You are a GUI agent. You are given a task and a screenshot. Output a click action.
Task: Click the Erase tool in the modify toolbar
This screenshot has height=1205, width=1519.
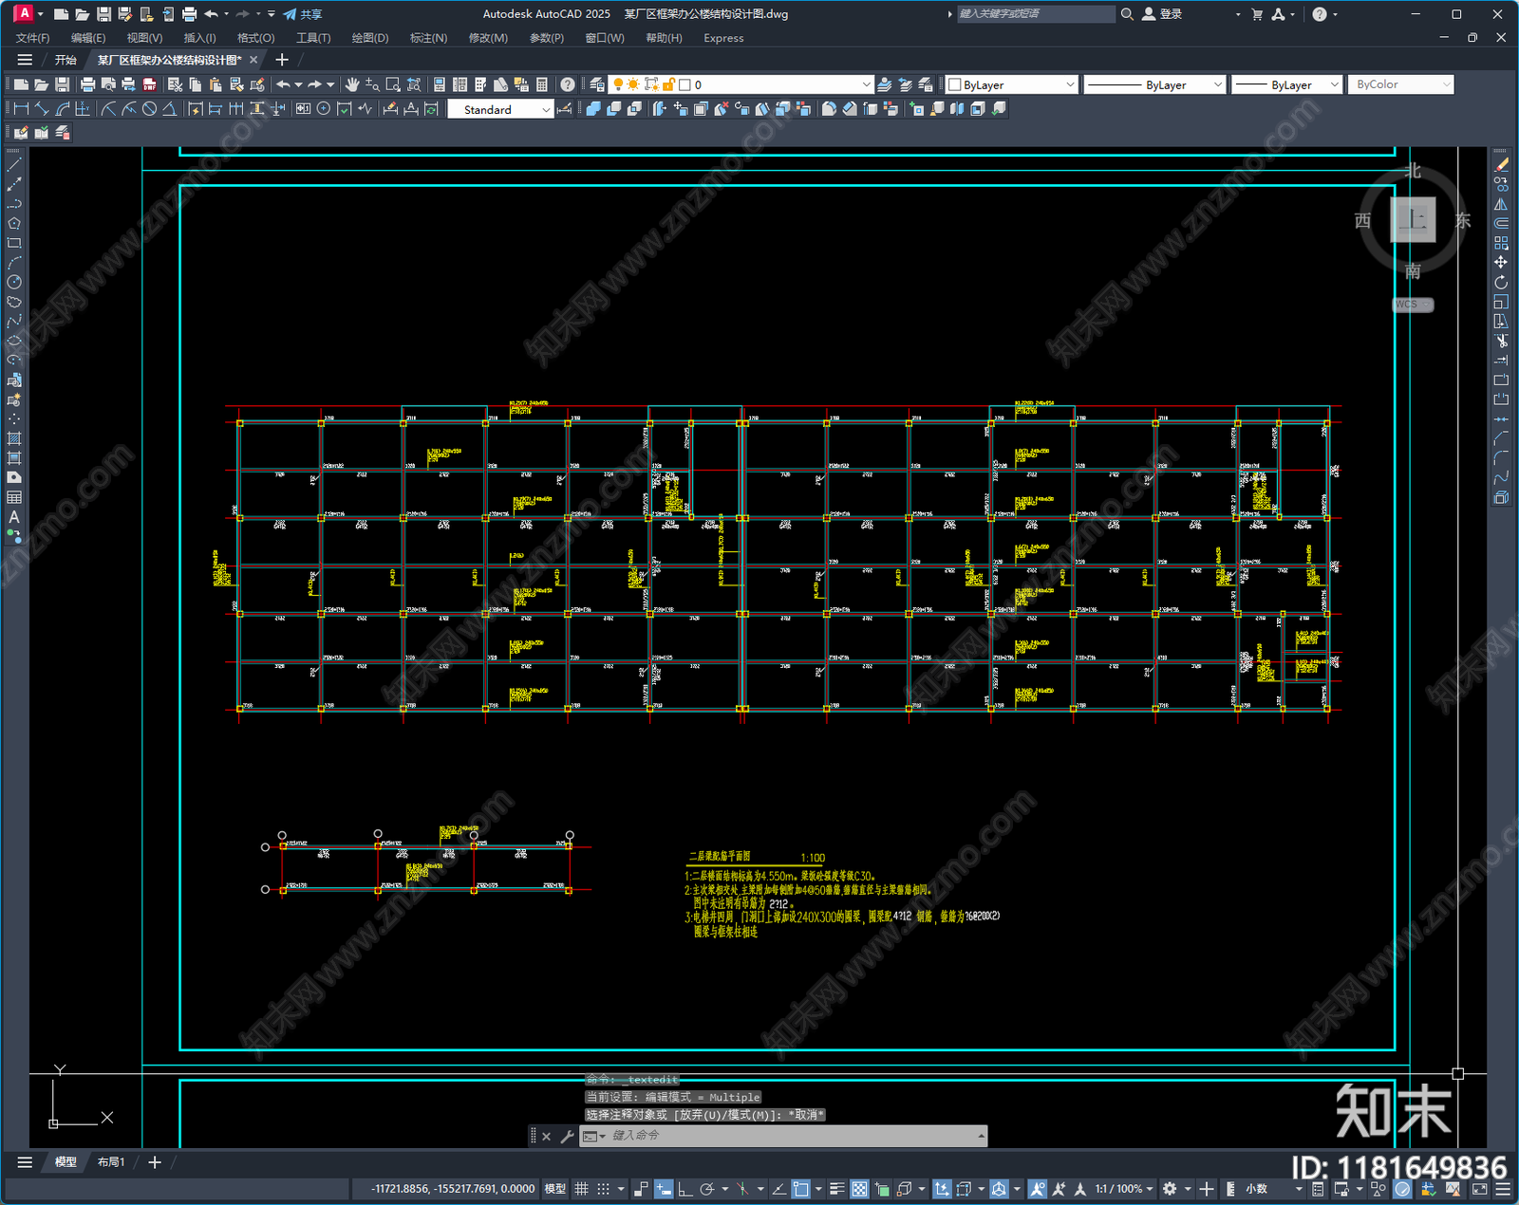1501,165
